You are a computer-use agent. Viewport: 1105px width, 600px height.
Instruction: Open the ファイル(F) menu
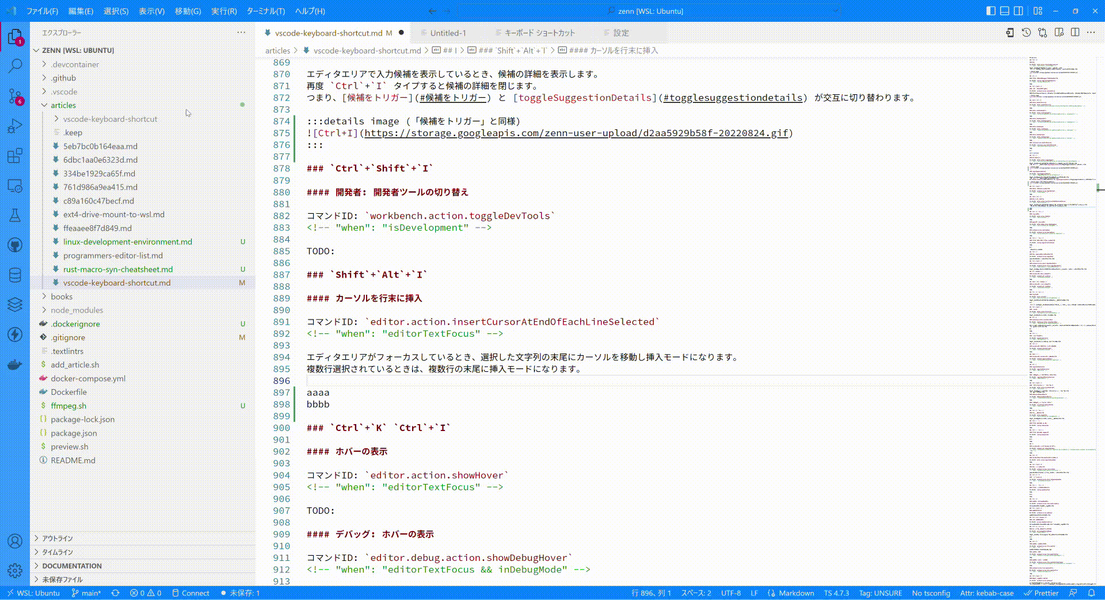point(43,11)
